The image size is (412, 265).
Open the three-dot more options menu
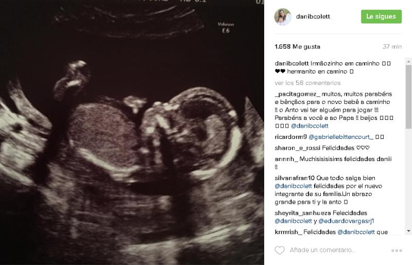coord(397,251)
